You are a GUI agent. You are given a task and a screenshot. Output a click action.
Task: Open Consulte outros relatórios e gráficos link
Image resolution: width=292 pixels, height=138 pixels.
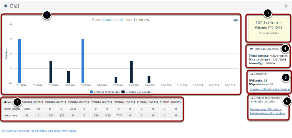point(39,131)
